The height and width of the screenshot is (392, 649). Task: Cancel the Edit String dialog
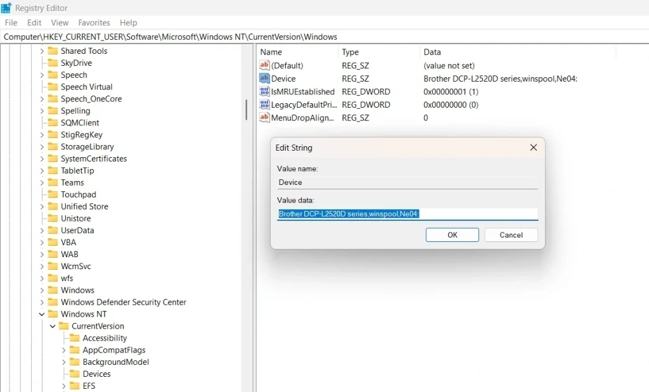(511, 235)
